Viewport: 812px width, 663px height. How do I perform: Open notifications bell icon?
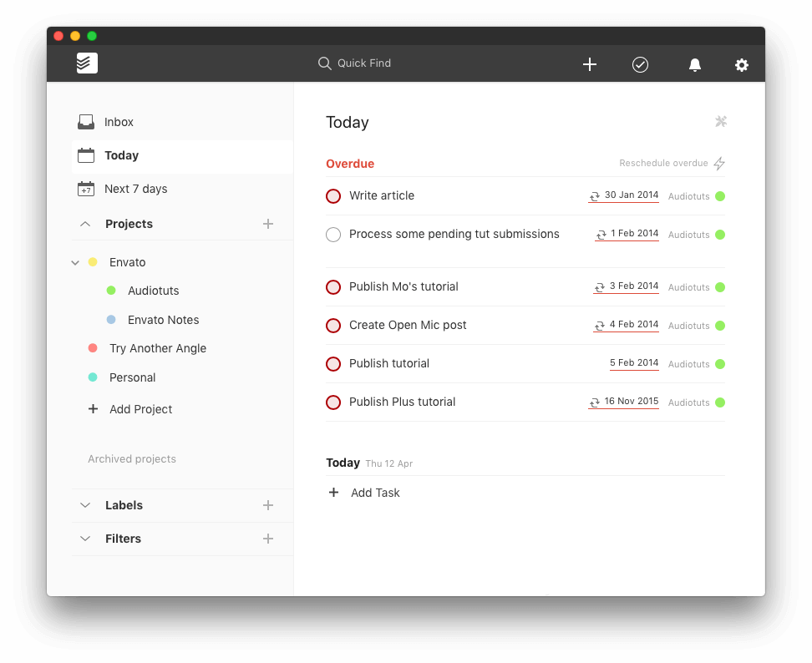click(694, 64)
